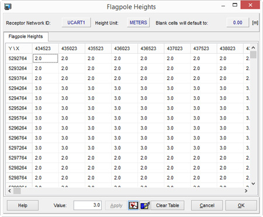Viewport: 263px width, 217px height.
Task: Open the Flagpole Heights tab
Action: pyautogui.click(x=26, y=37)
